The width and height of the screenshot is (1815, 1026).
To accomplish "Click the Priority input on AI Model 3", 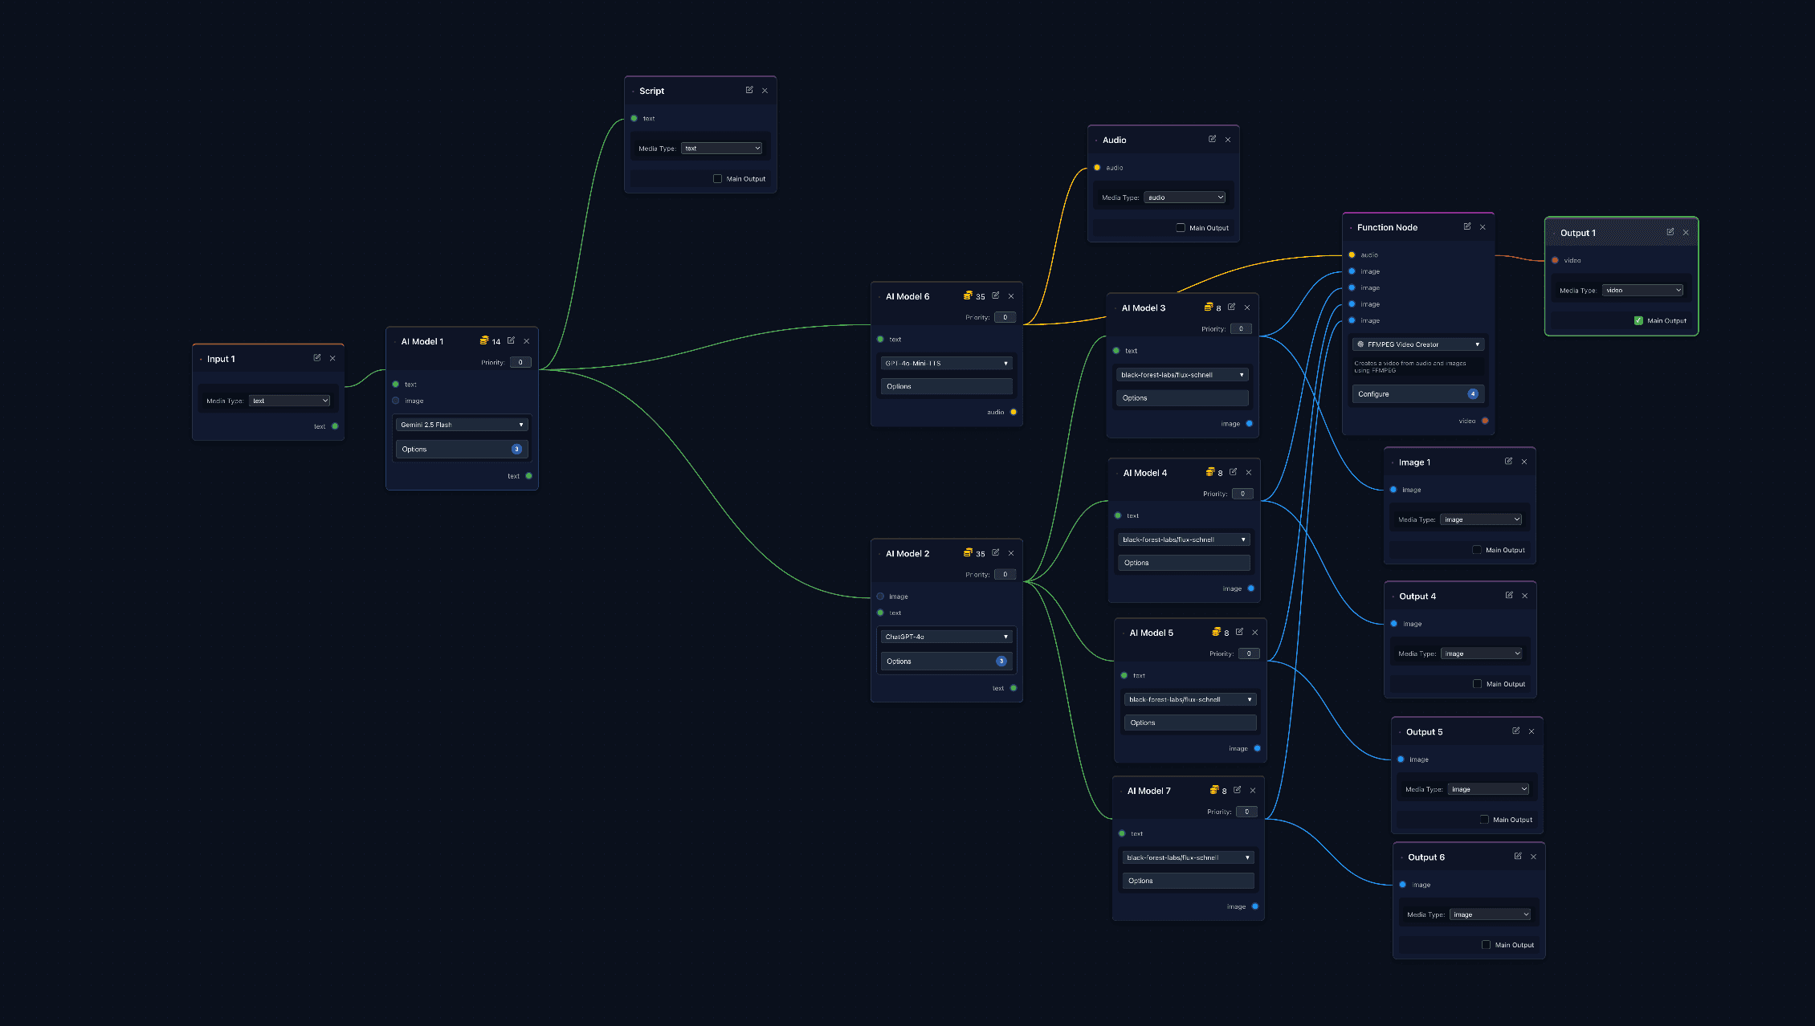I will [1241, 328].
